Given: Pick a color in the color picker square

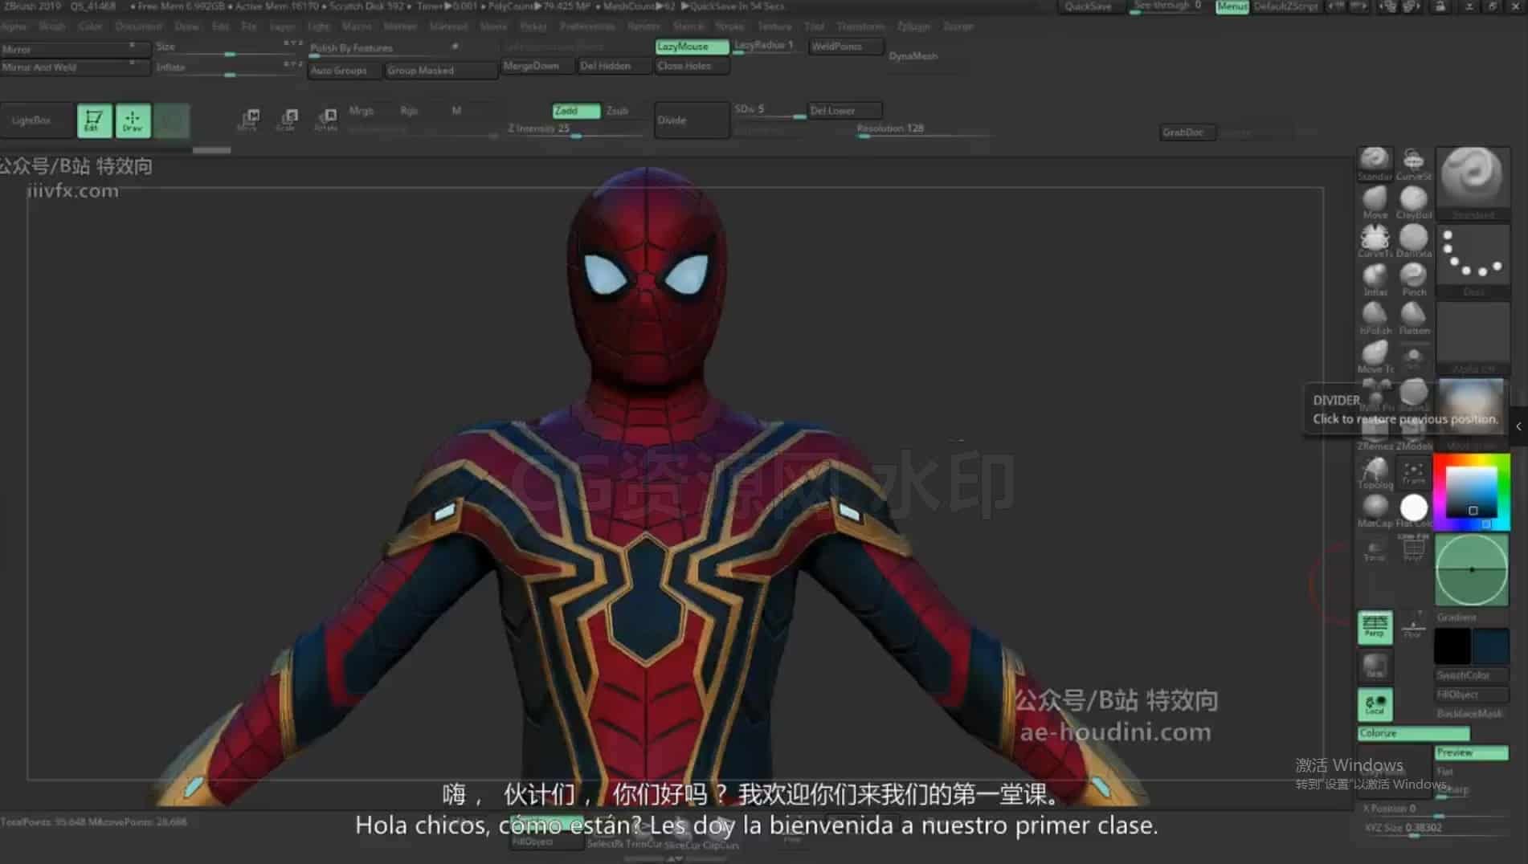Looking at the screenshot, I should [x=1472, y=491].
